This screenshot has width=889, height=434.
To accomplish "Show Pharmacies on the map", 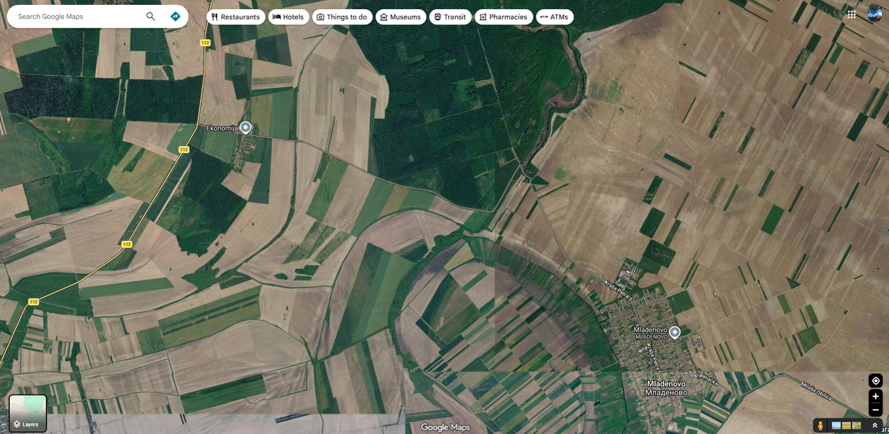I will [504, 17].
